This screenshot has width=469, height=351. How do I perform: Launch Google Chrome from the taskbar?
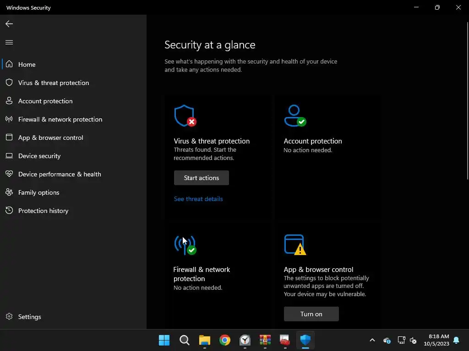tap(224, 340)
